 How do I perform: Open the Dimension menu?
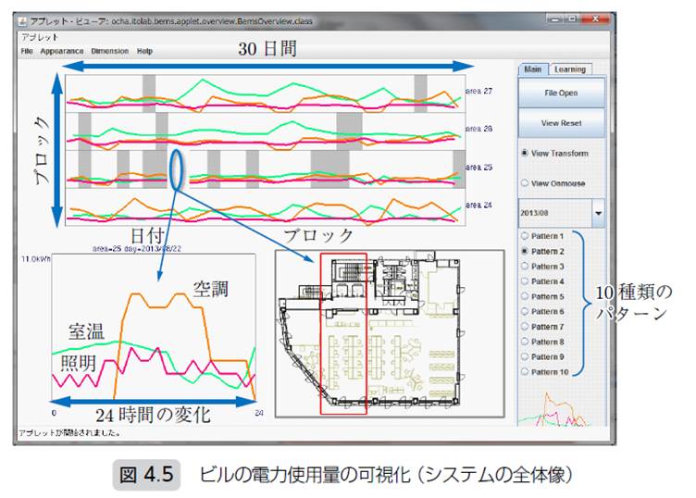point(110,51)
